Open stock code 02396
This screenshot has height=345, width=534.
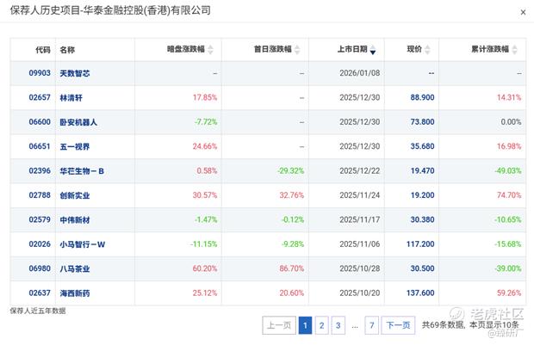point(40,171)
